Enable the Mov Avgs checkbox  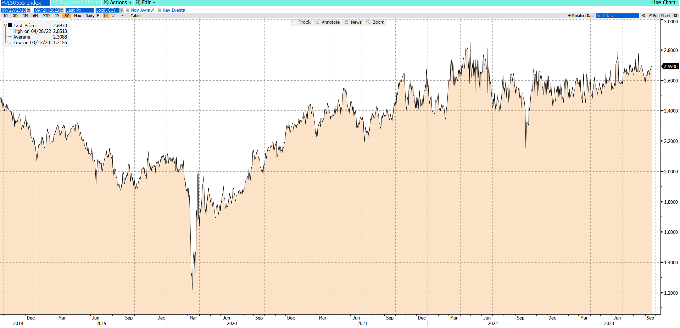(128, 10)
